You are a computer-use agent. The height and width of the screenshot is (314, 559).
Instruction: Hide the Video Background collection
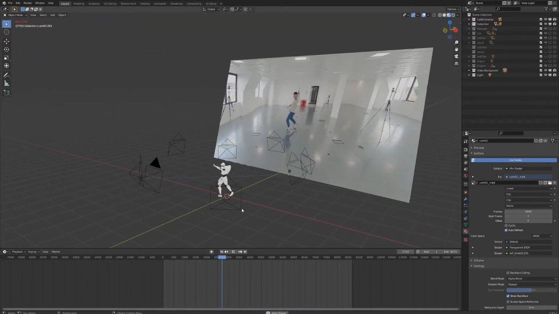pos(545,70)
